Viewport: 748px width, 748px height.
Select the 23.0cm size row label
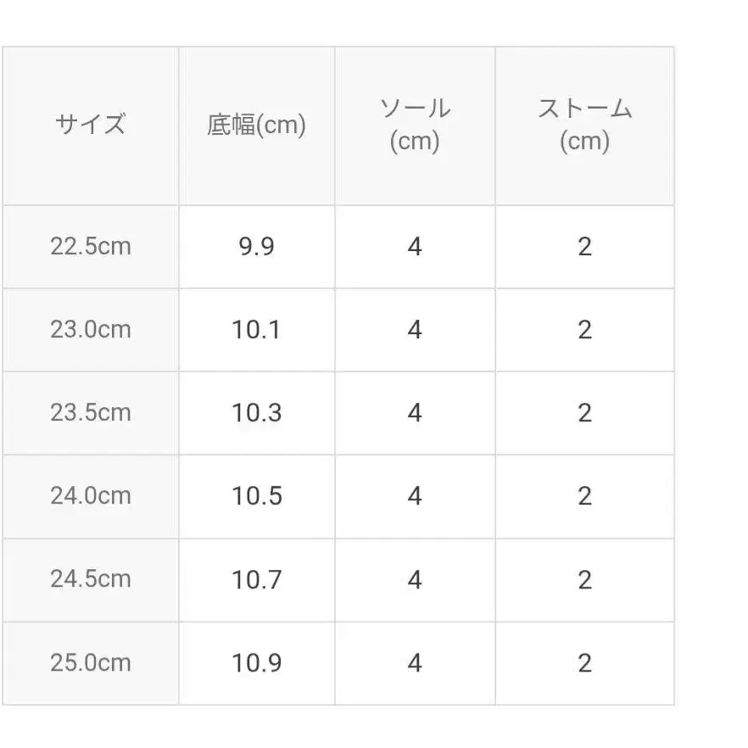[x=91, y=329]
